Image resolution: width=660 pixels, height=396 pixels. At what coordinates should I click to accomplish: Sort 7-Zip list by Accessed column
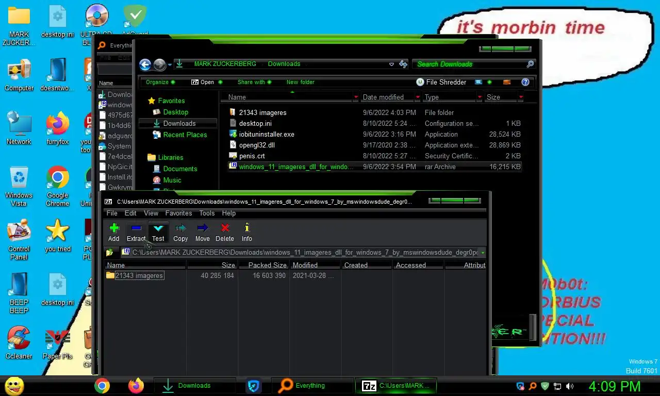418,265
